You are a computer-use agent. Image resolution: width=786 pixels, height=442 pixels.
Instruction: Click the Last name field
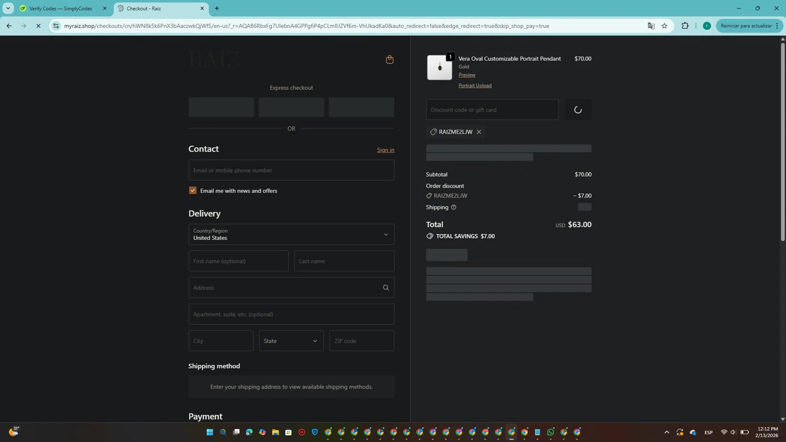click(x=344, y=261)
